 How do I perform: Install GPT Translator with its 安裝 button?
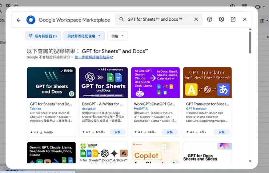[222, 132]
